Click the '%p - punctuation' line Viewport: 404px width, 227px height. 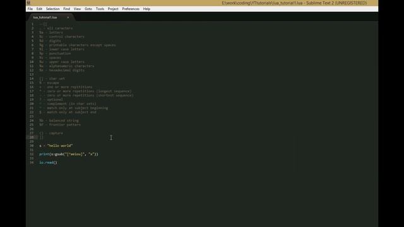point(55,53)
